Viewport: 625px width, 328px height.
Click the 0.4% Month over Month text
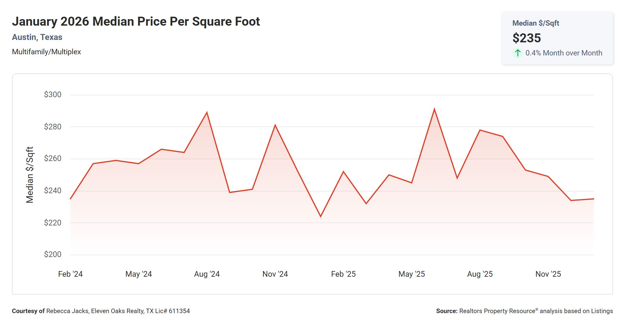coord(564,53)
